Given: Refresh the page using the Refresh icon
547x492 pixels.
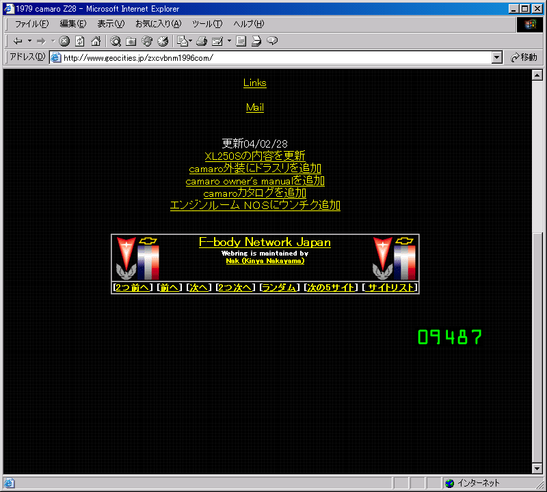Looking at the screenshot, I should 80,41.
